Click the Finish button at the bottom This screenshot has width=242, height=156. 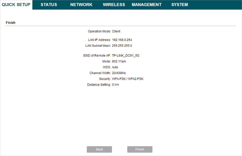pos(140,149)
